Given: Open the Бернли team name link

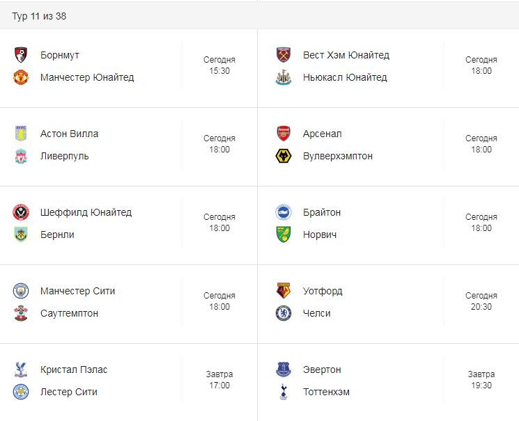Looking at the screenshot, I should click(57, 235).
